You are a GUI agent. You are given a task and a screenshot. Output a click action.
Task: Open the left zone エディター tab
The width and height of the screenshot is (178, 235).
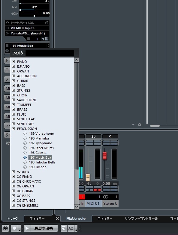point(37,219)
